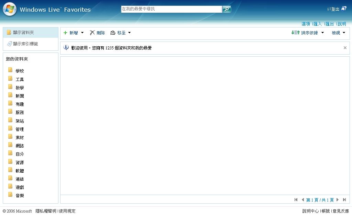Click the 您的資料夾 heading
This screenshot has width=352, height=217.
17,59
